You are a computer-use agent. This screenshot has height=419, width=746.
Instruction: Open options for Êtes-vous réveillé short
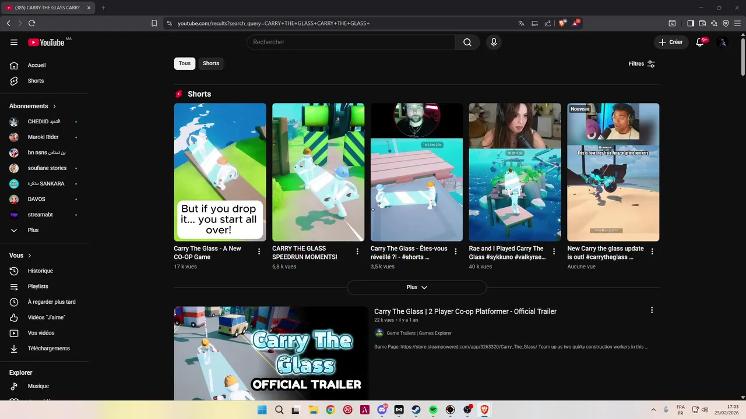[x=456, y=251]
